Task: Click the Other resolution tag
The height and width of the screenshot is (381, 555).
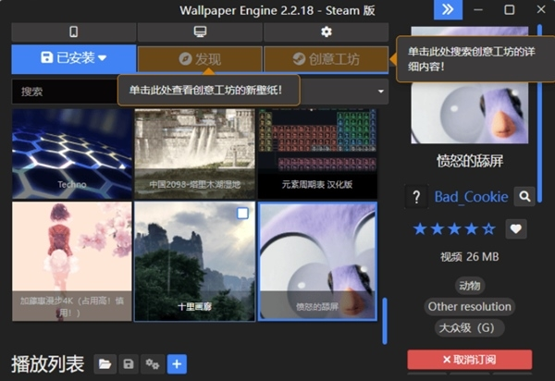Action: (470, 306)
